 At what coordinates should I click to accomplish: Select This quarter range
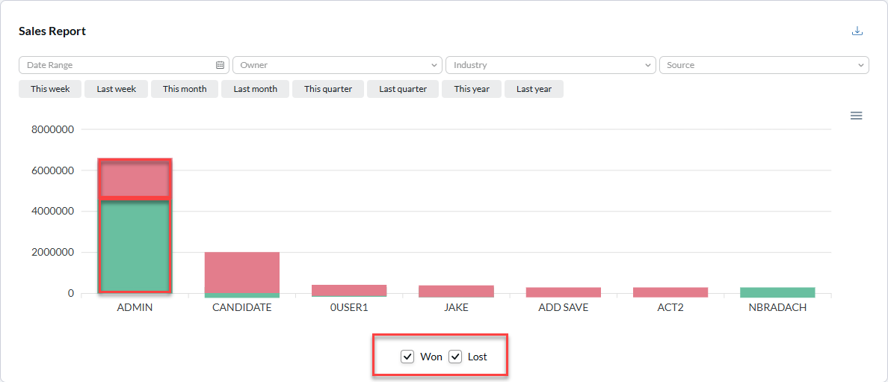[328, 89]
